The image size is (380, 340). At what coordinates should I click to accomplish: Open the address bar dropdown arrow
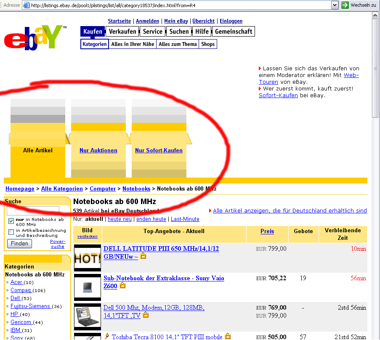[335, 5]
